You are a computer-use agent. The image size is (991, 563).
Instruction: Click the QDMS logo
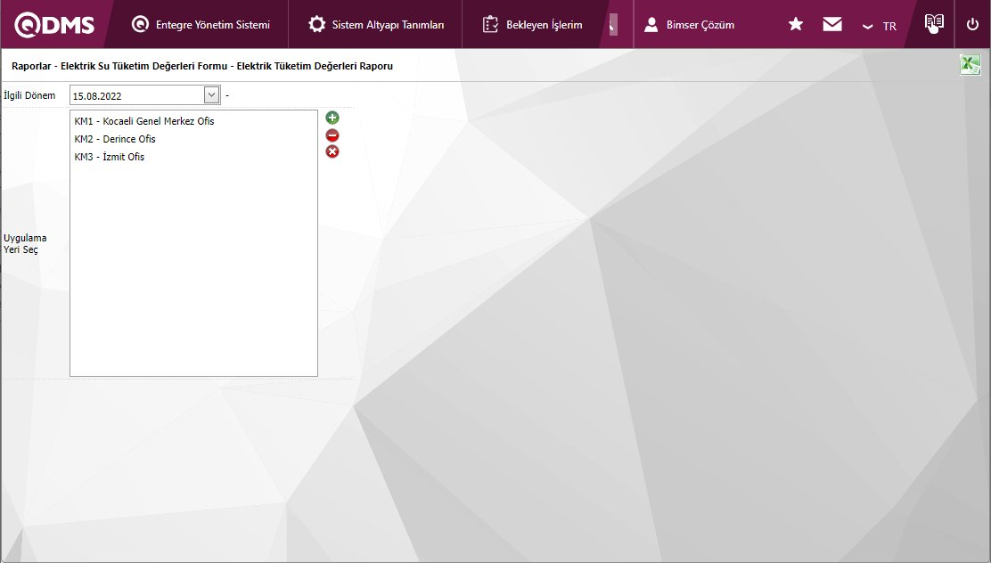(x=54, y=25)
